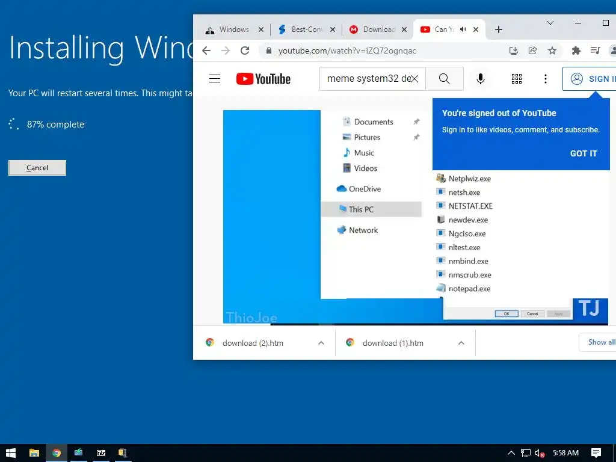Open network status tray icon
Screen dimensions: 616x462
[526, 453]
